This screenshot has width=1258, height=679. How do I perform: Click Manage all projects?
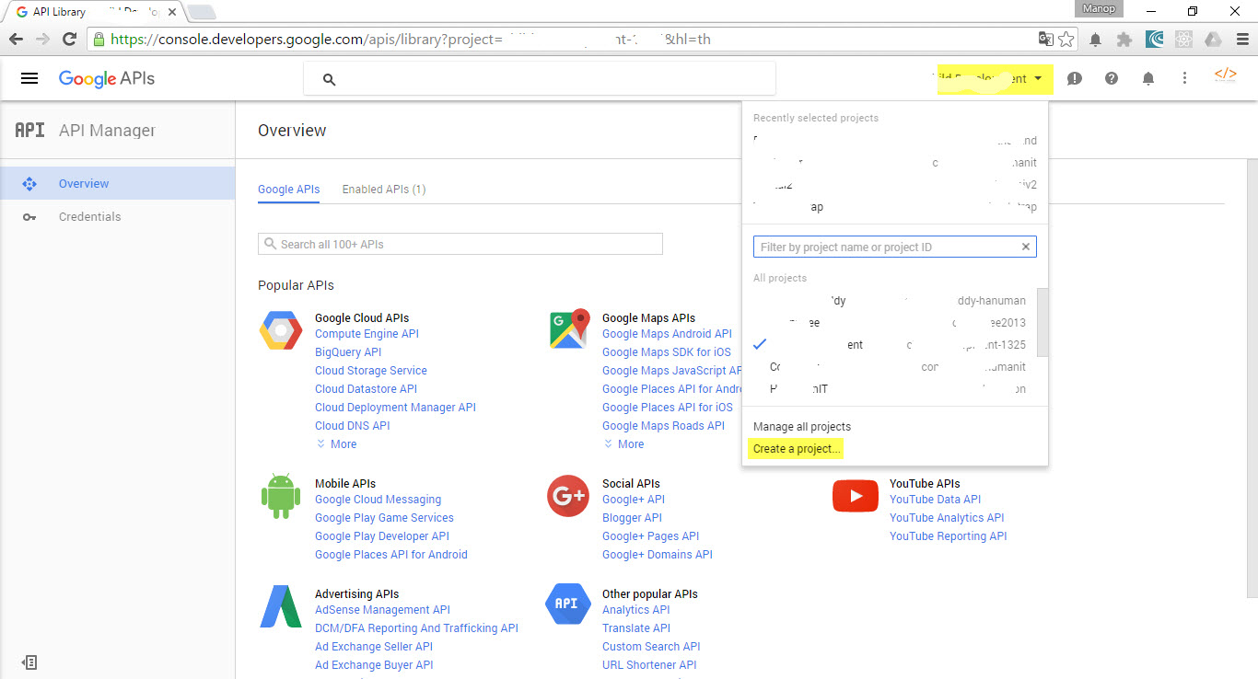[x=802, y=427]
